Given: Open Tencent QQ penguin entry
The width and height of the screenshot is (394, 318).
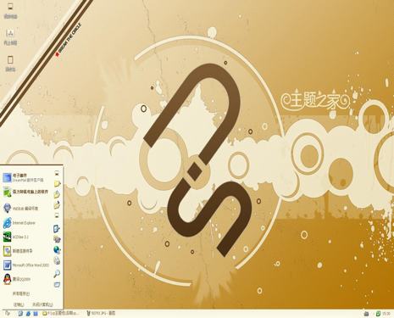Looking at the screenshot, I should 17,279.
